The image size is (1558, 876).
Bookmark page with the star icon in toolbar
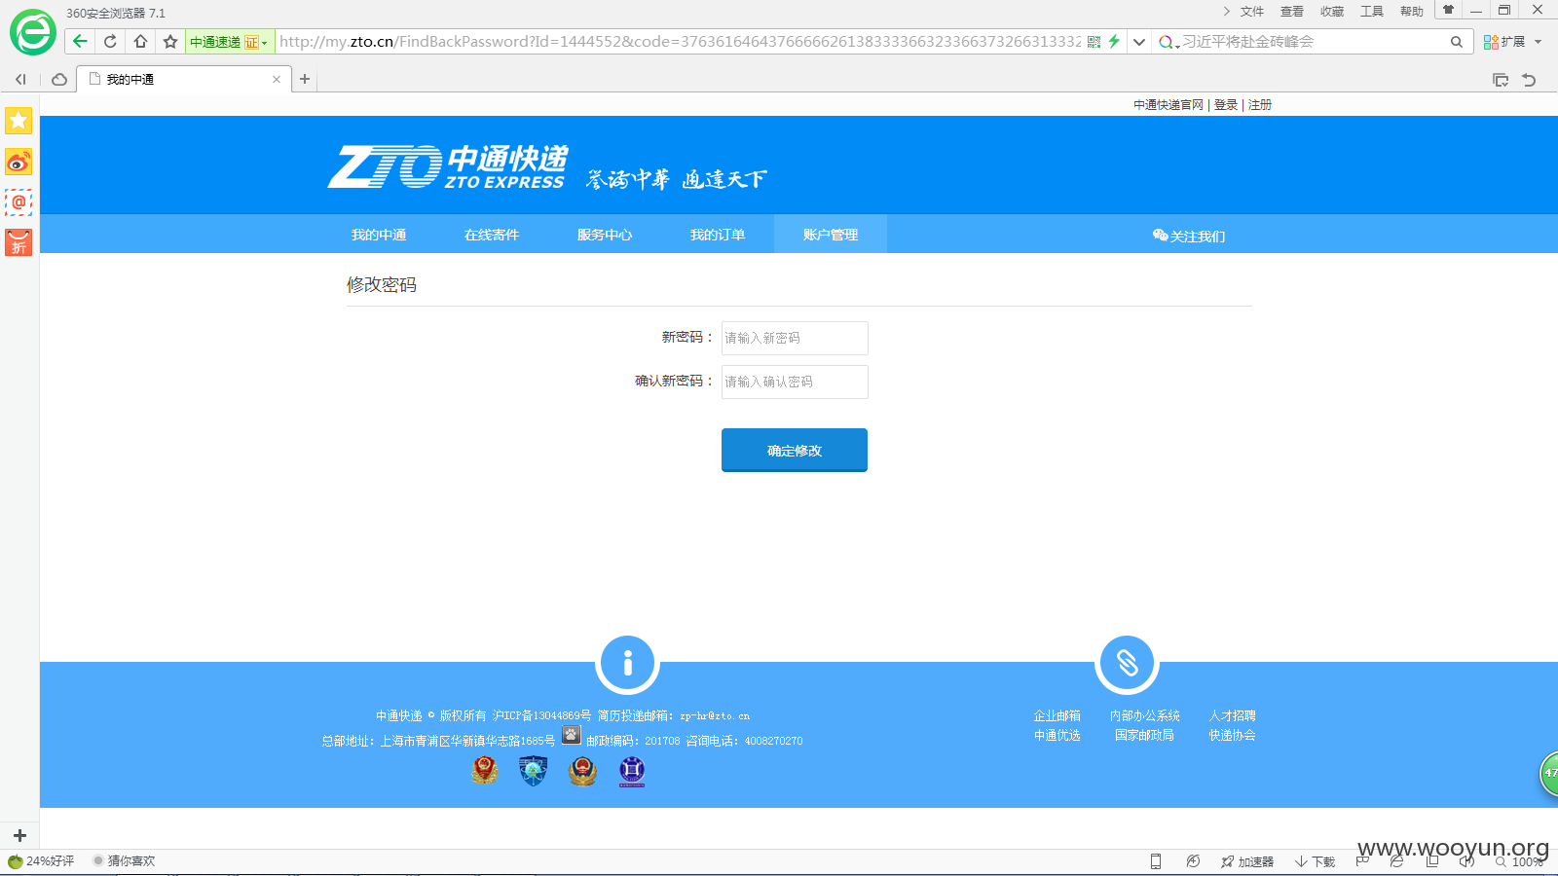170,41
